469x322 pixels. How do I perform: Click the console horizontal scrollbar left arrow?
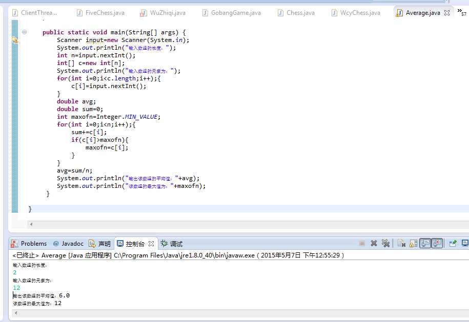[x=15, y=313]
